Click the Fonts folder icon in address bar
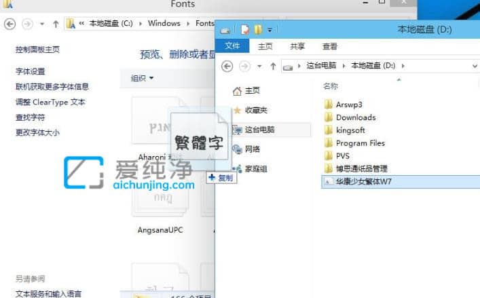 (71, 24)
